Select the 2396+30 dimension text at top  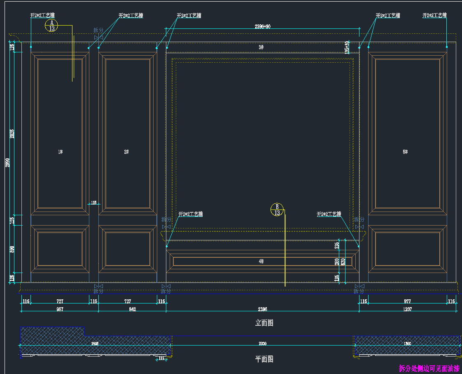coord(262,26)
